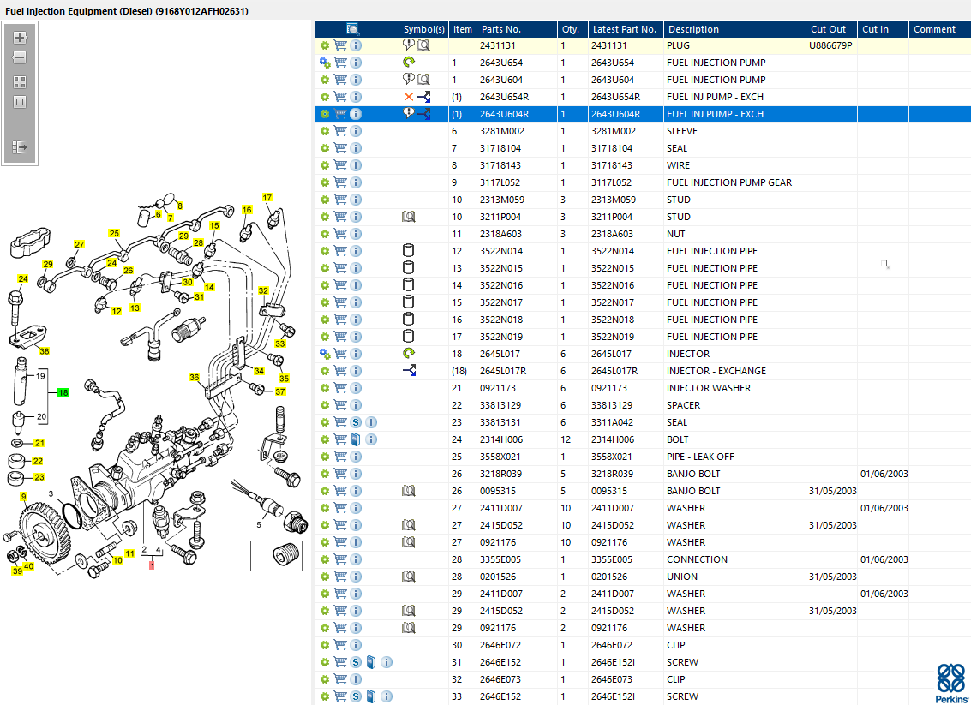This screenshot has height=705, width=971.
Task: Click description INJECTOR WASHER
Action: click(709, 388)
